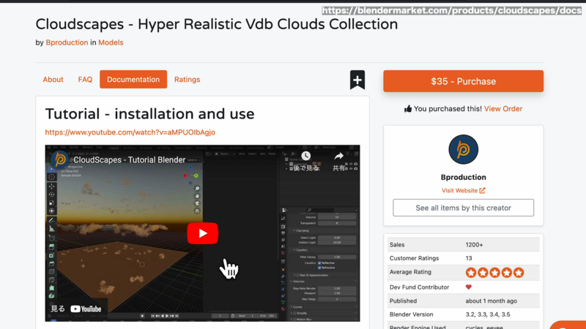Click the Sales 1200+ value
Screen dimensions: 586x329
coord(474,245)
